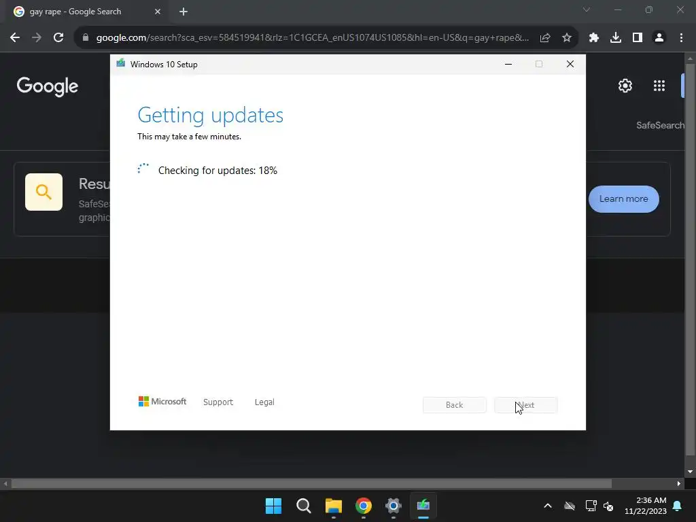The image size is (696, 522).
Task: Open File Explorer from taskbar
Action: click(x=333, y=506)
